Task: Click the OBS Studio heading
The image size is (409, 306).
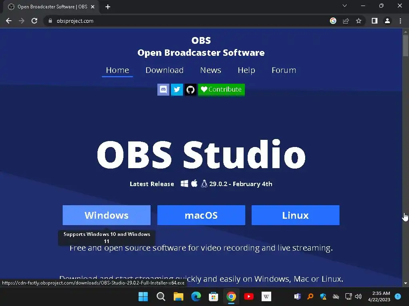Action: 201,154
